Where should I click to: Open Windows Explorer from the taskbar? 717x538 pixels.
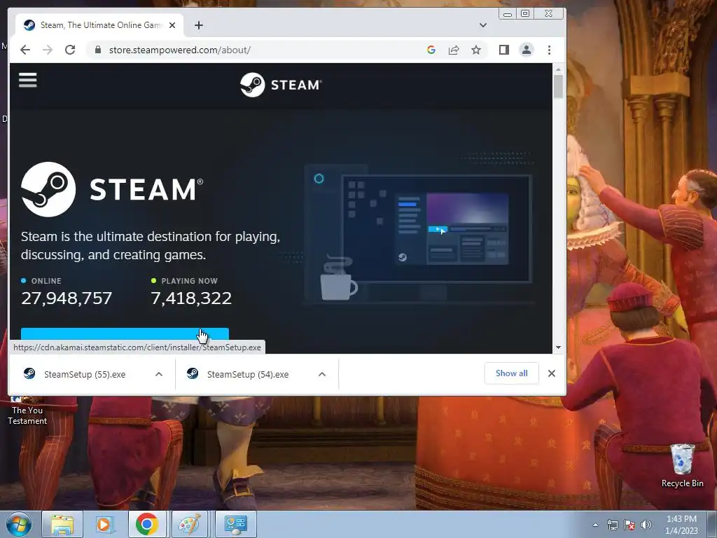[x=62, y=524]
